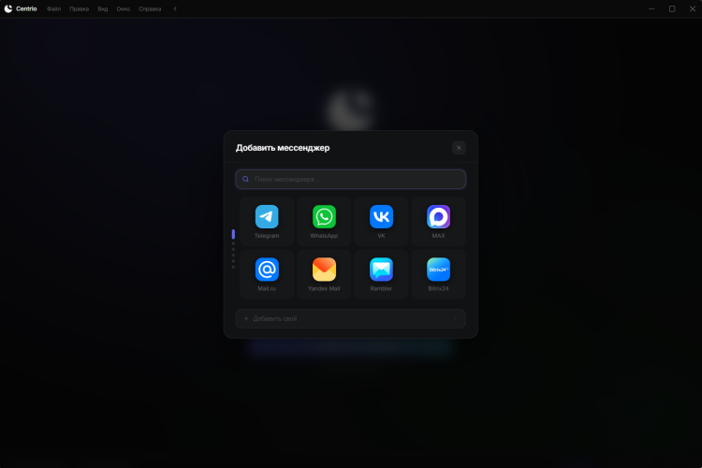This screenshot has height=468, width=702.
Task: Click the Yandex Mail label text
Action: point(324,289)
